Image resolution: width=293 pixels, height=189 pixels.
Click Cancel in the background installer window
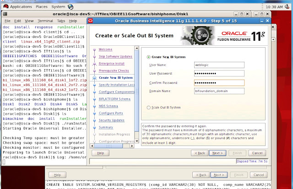coord(259,175)
